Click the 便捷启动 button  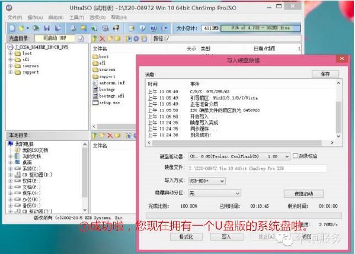coord(303,194)
